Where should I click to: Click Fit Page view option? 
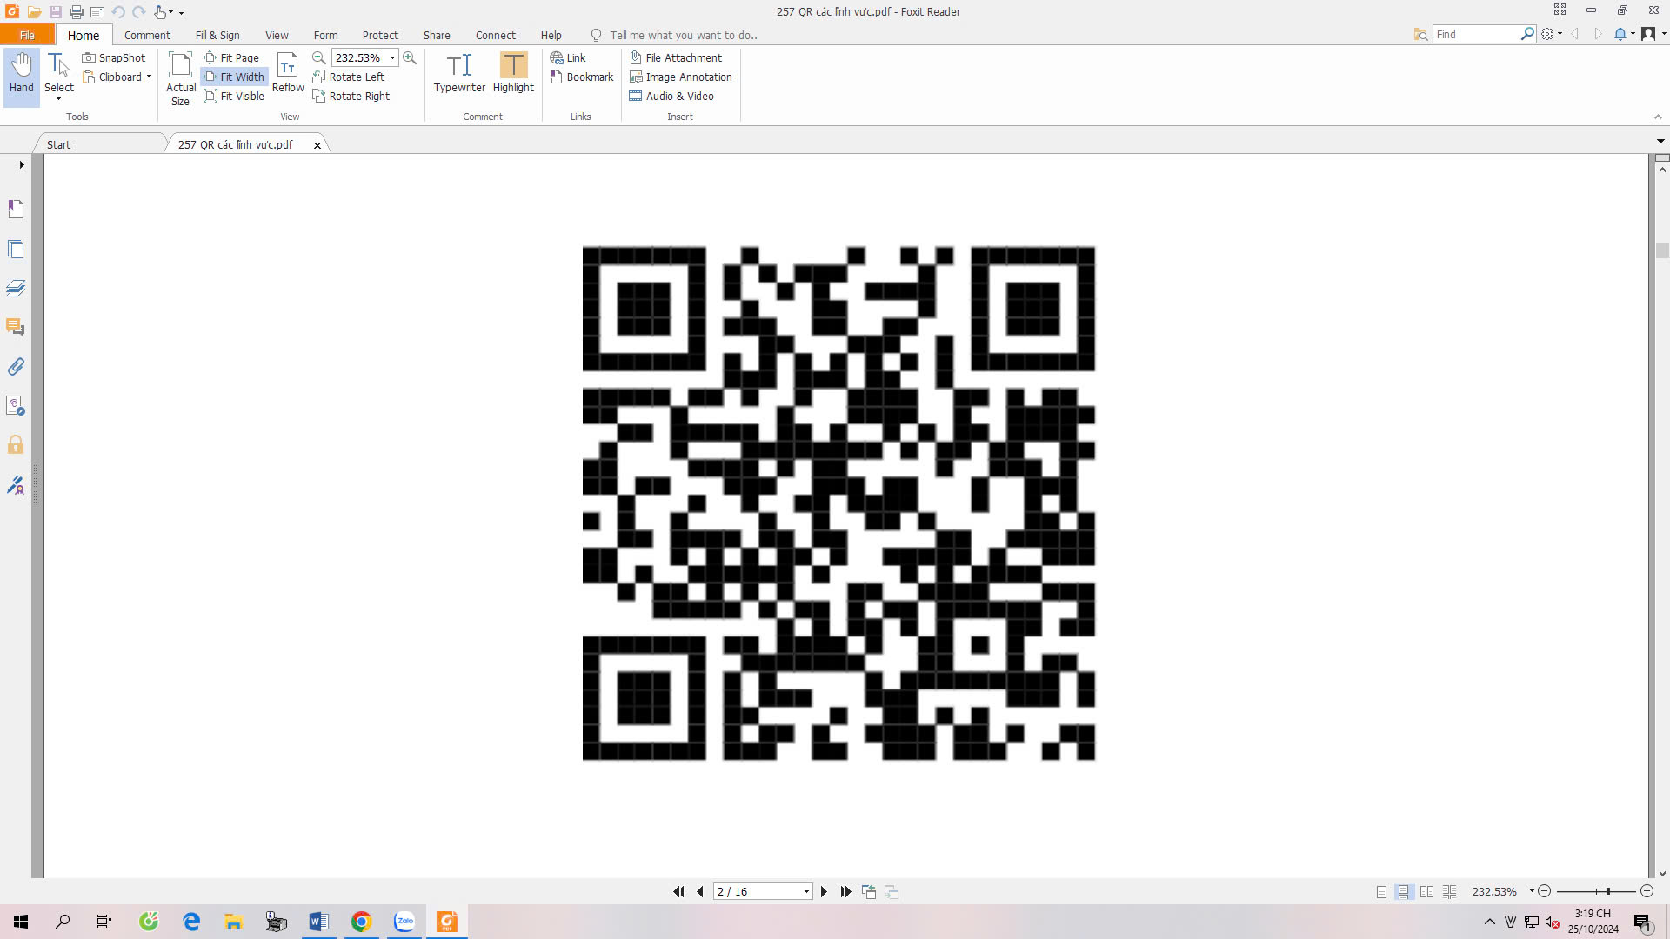point(231,57)
